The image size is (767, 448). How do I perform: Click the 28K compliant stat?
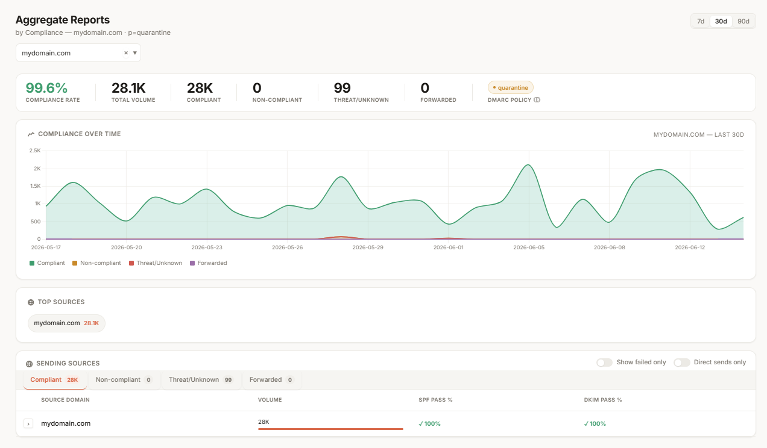click(x=200, y=89)
